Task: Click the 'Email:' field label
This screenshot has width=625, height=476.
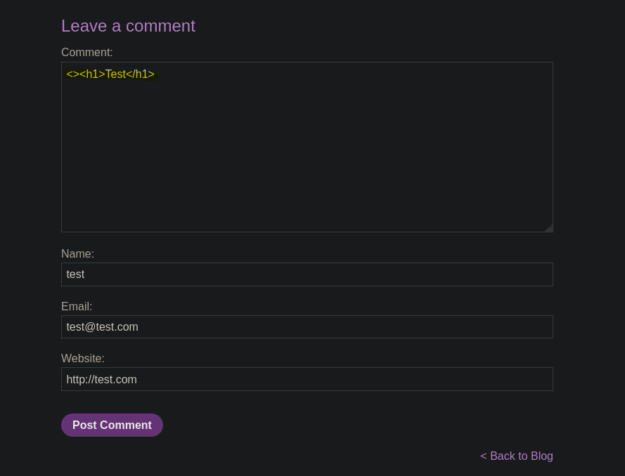Action: click(77, 306)
